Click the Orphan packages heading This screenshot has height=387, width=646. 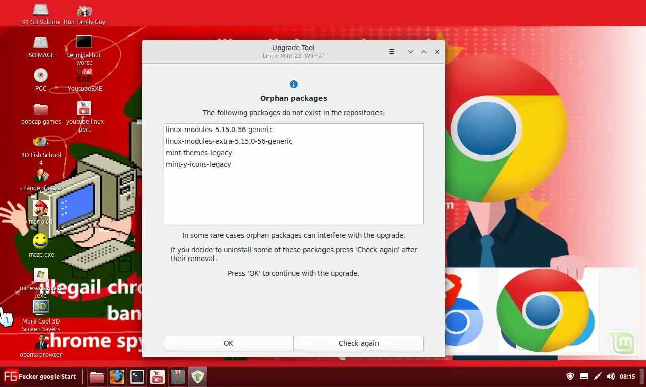294,98
